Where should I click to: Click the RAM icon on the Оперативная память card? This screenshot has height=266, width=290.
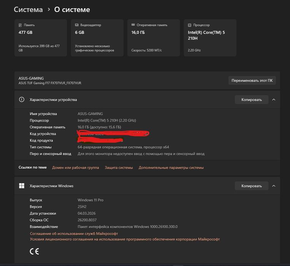tap(133, 25)
